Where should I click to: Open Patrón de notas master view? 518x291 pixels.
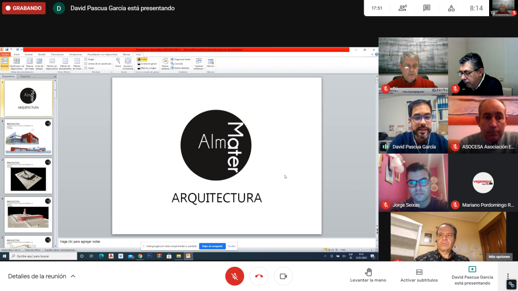point(77,63)
